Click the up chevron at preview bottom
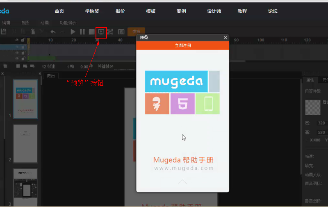328x207 pixels. coord(182,182)
